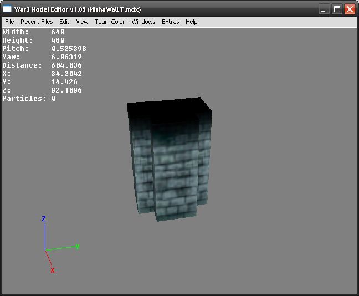359x296 pixels.
Task: Click the Height value 480
Action: [58, 40]
